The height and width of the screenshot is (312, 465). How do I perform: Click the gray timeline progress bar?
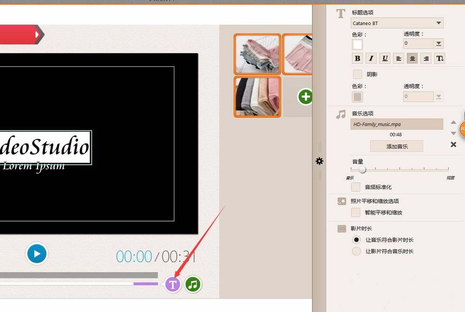(x=79, y=275)
